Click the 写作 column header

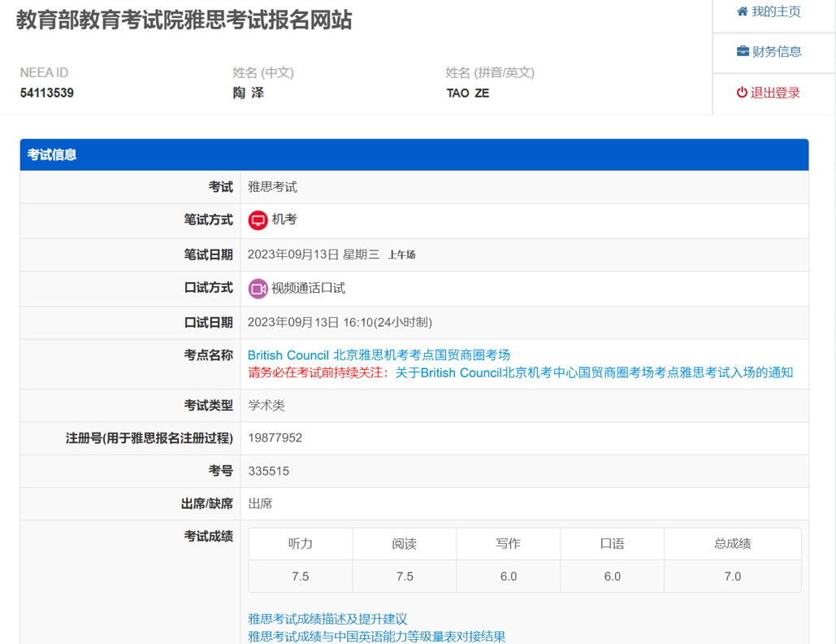pyautogui.click(x=508, y=544)
